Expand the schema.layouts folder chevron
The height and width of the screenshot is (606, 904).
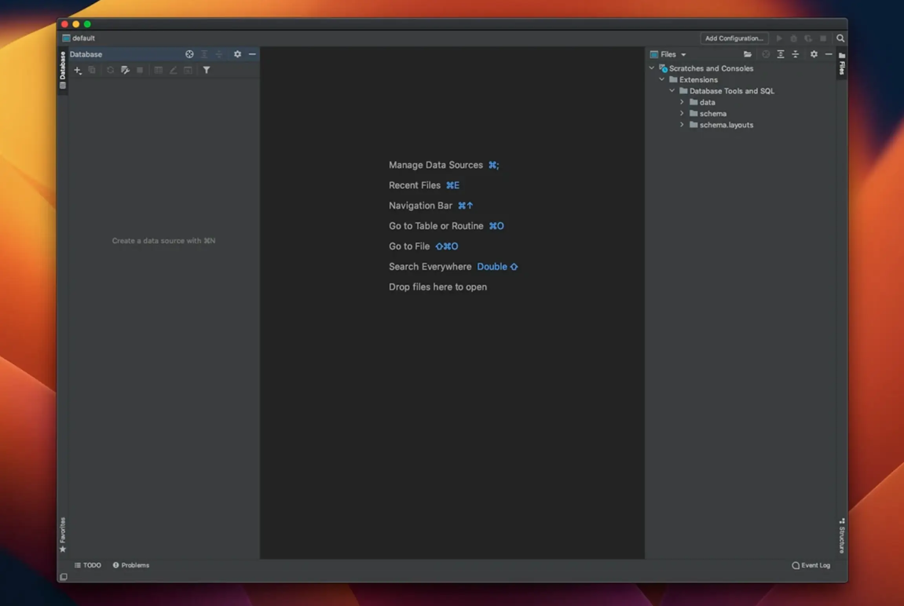(x=682, y=125)
